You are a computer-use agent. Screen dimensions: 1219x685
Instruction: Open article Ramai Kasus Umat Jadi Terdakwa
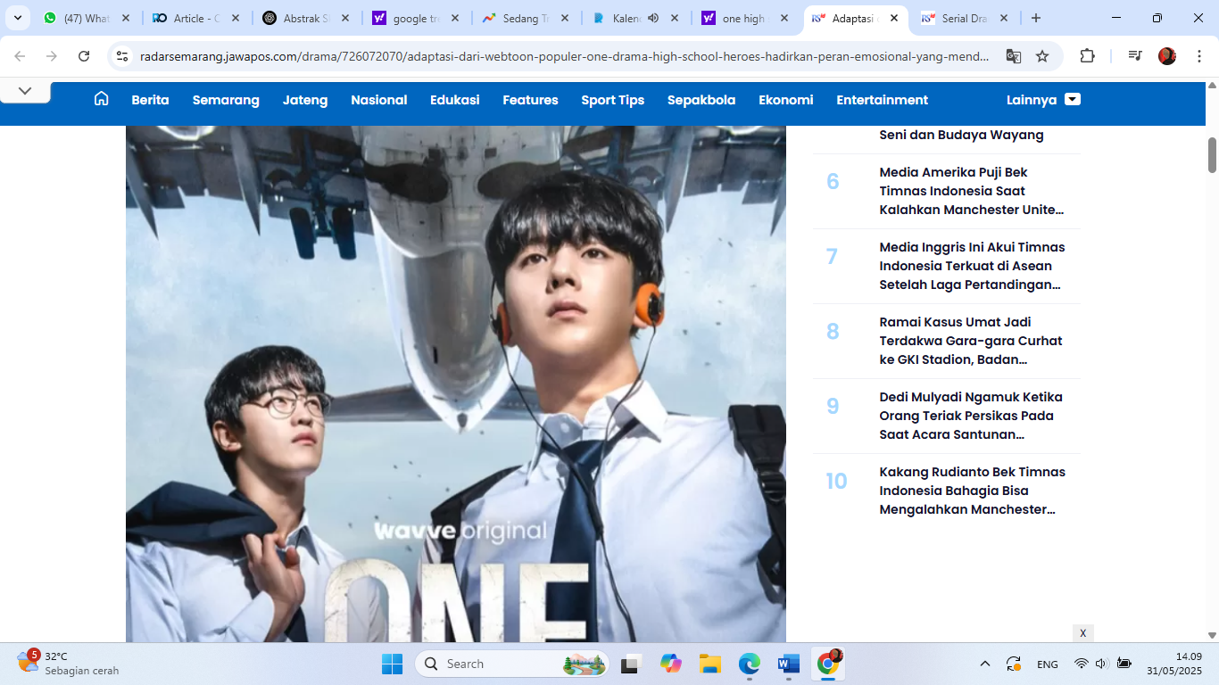click(x=971, y=341)
